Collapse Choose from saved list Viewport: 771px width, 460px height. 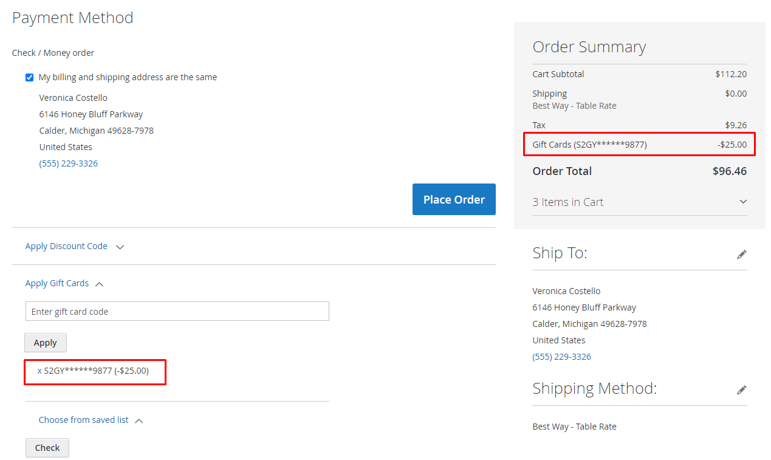(83, 420)
